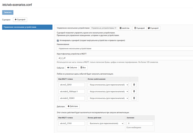The width and height of the screenshot is (193, 133).
Task: Add an event with + Событие
Action: coord(72,68)
